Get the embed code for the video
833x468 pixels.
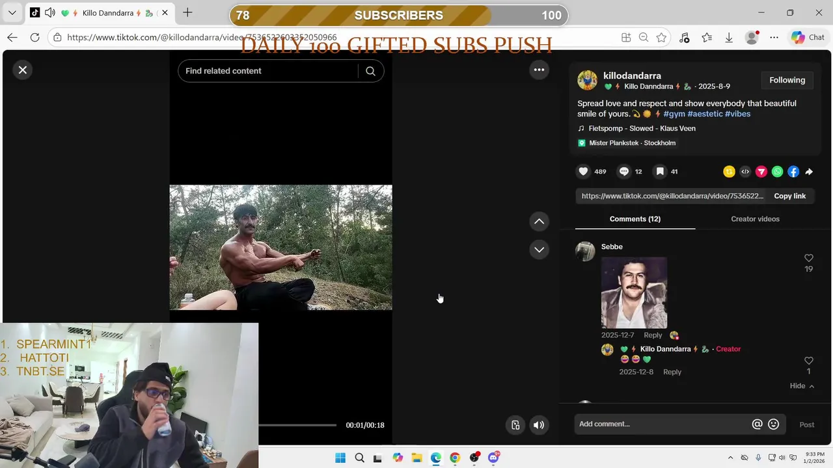point(745,172)
